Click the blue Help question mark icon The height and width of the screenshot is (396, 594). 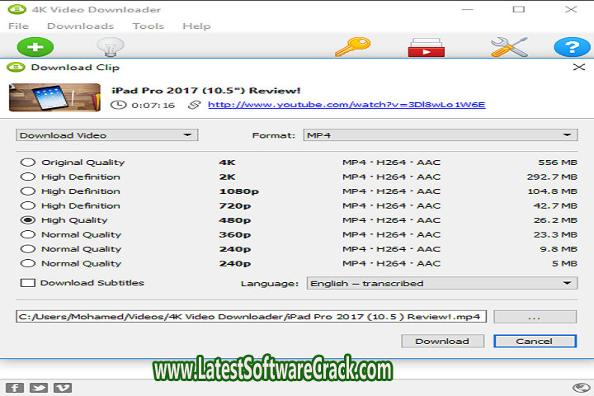(571, 48)
